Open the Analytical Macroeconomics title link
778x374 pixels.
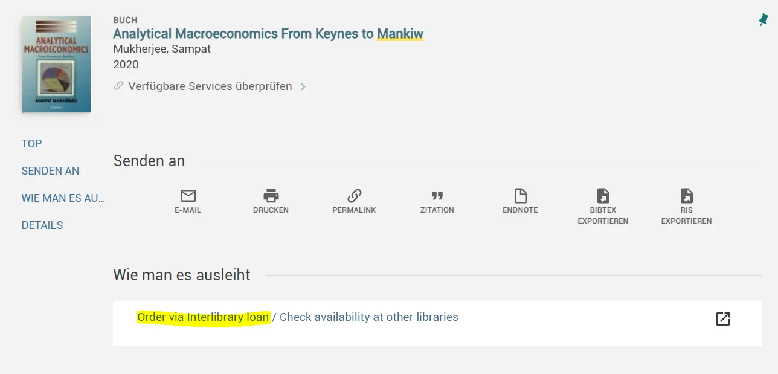coord(268,34)
